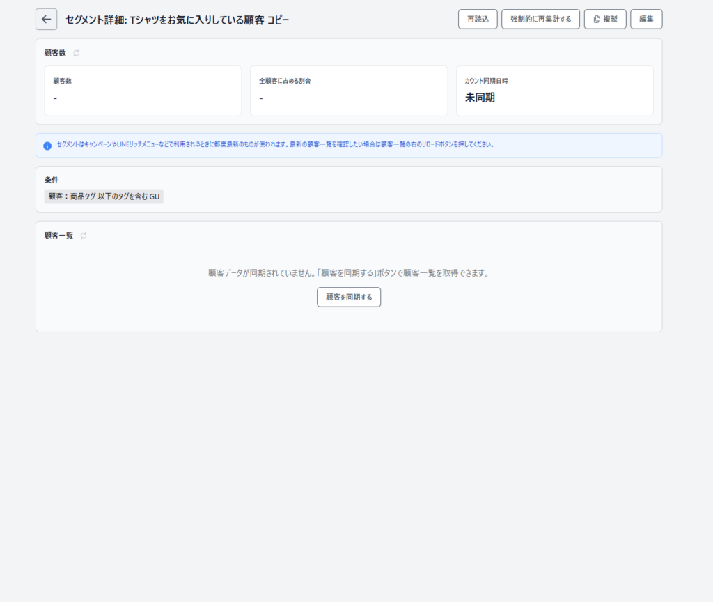Click the 条件 section heading
713x602 pixels.
52,180
